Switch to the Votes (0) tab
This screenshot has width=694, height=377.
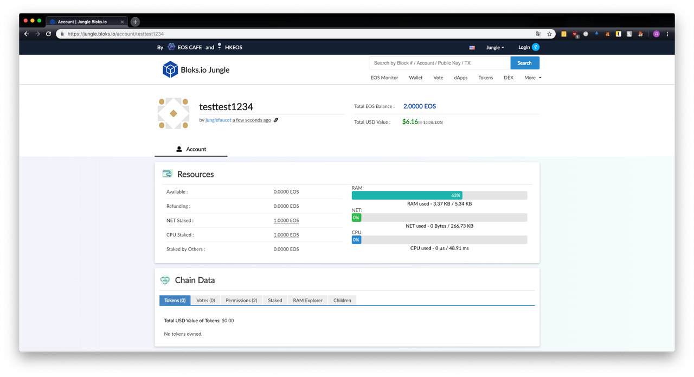point(205,301)
